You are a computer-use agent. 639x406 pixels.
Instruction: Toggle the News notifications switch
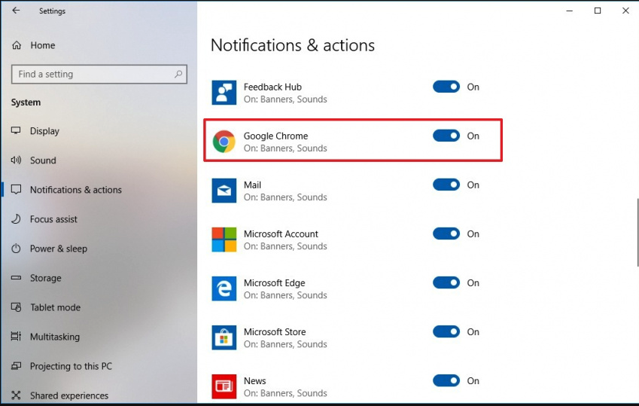coord(446,380)
